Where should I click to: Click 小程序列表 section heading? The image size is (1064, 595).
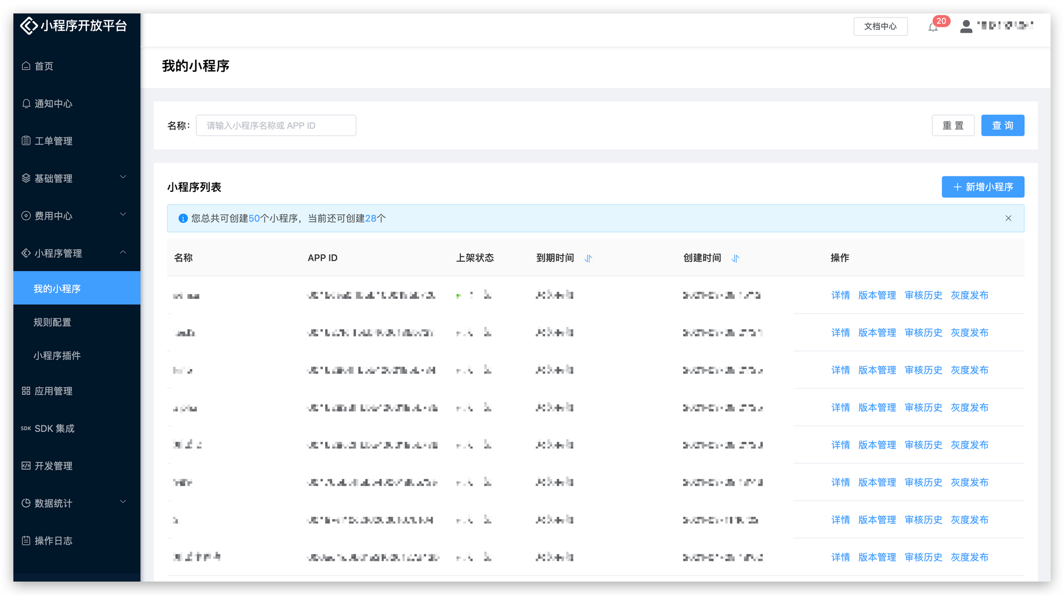194,187
